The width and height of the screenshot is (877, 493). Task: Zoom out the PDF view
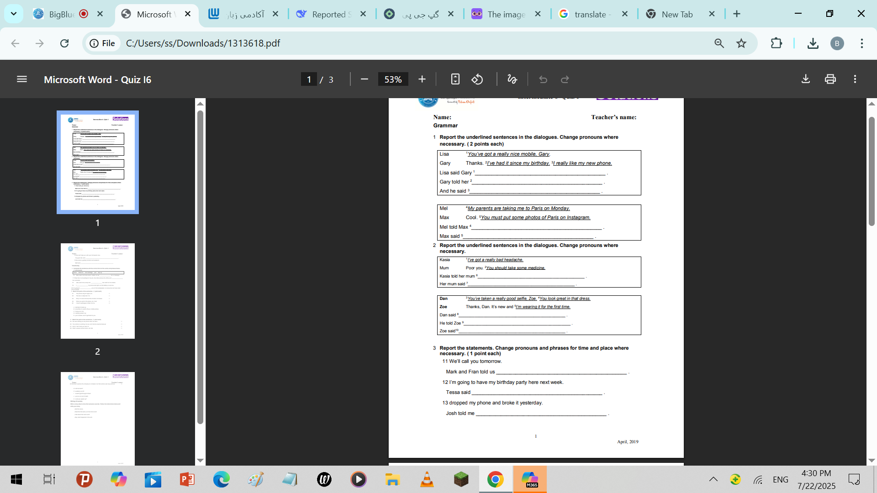(x=364, y=79)
